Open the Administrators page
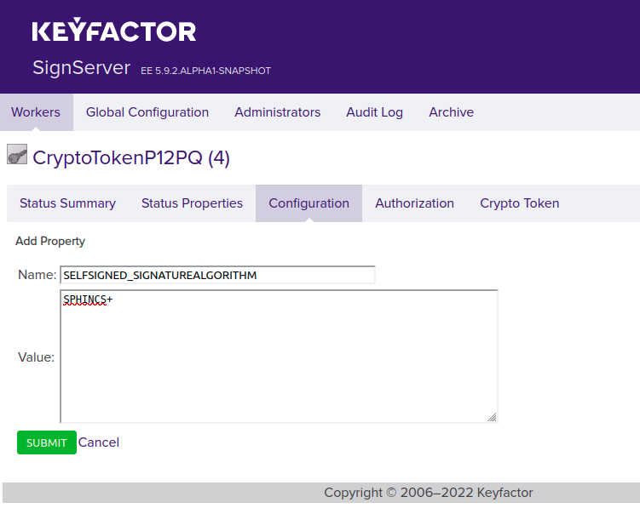This screenshot has height=508, width=640. coord(277,112)
